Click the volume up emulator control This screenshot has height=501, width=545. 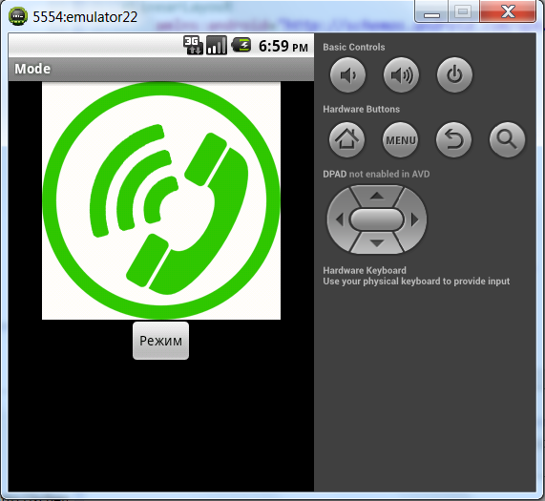pyautogui.click(x=401, y=74)
